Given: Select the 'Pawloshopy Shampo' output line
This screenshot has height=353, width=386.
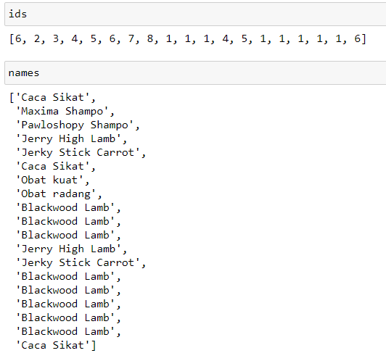Looking at the screenshot, I should (78, 125).
